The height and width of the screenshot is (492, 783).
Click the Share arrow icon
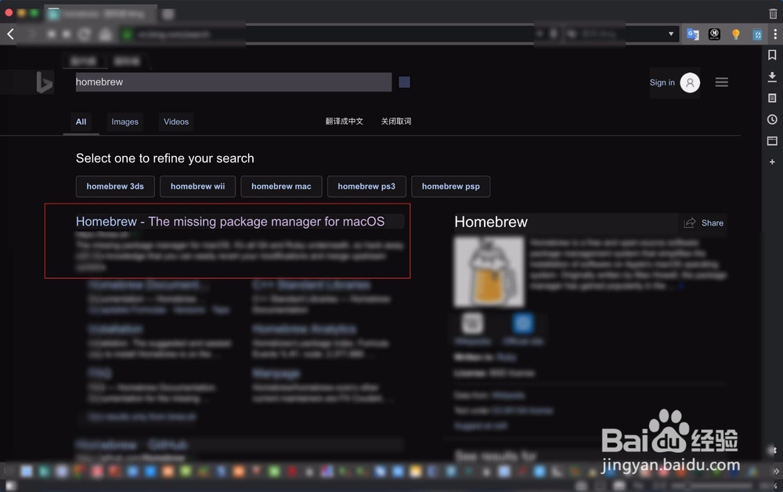(x=690, y=222)
